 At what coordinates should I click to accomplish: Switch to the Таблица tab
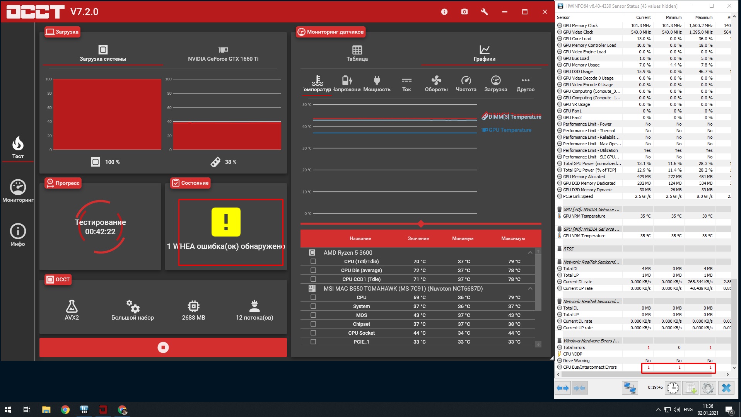click(x=357, y=54)
